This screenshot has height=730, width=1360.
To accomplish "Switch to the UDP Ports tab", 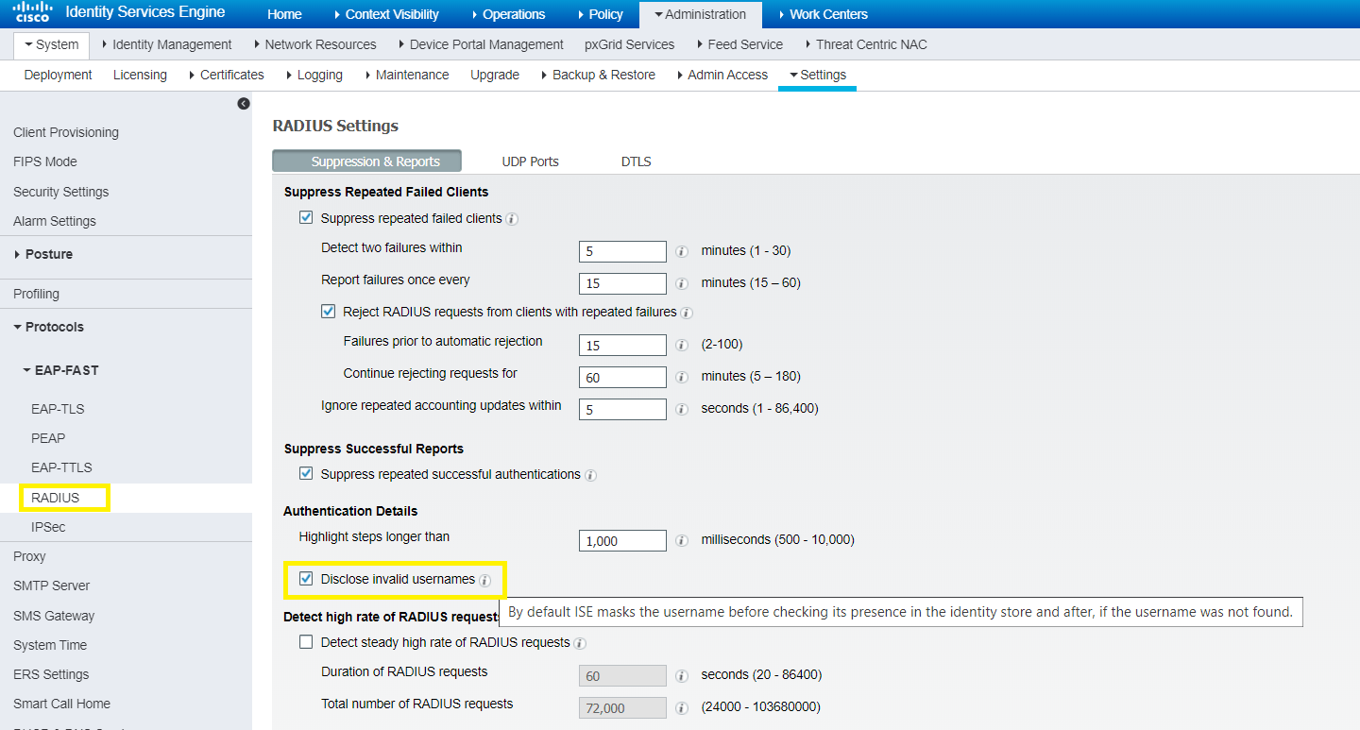I will (x=530, y=161).
